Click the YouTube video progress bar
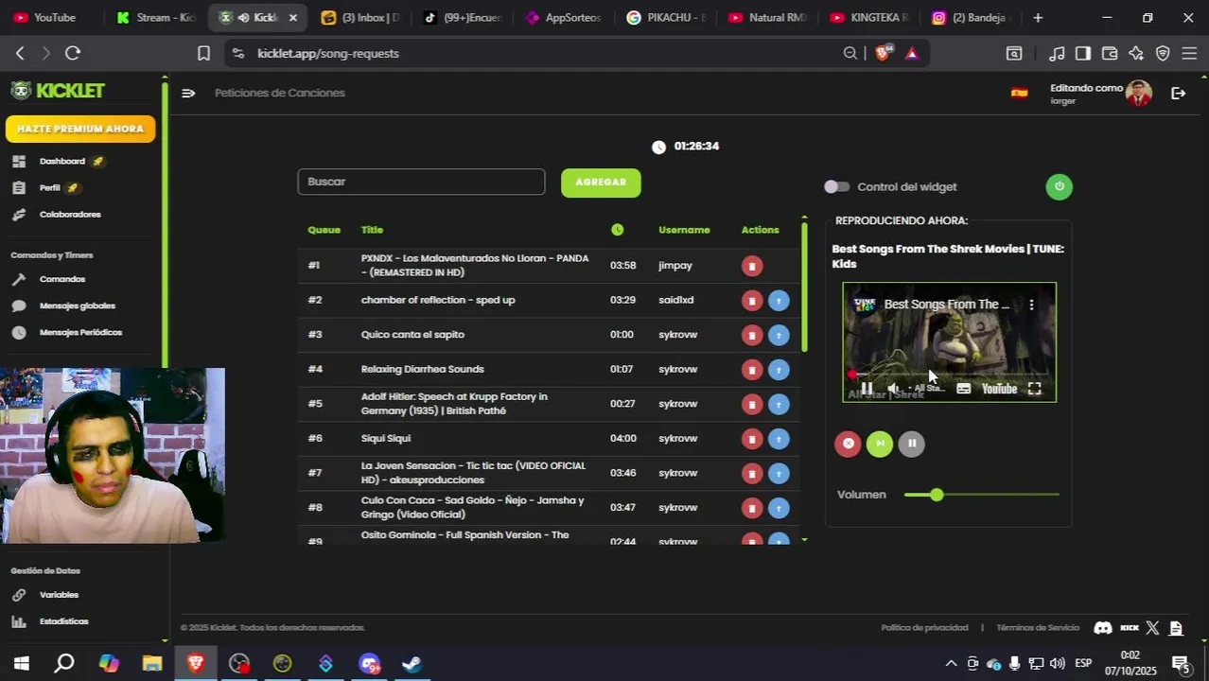1209x681 pixels. click(x=949, y=375)
